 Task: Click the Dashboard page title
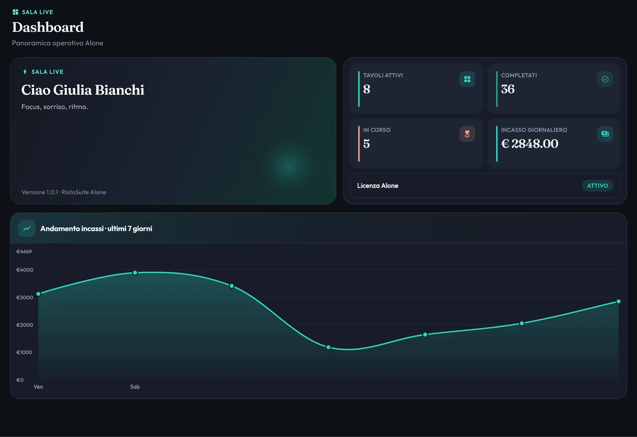pos(48,27)
